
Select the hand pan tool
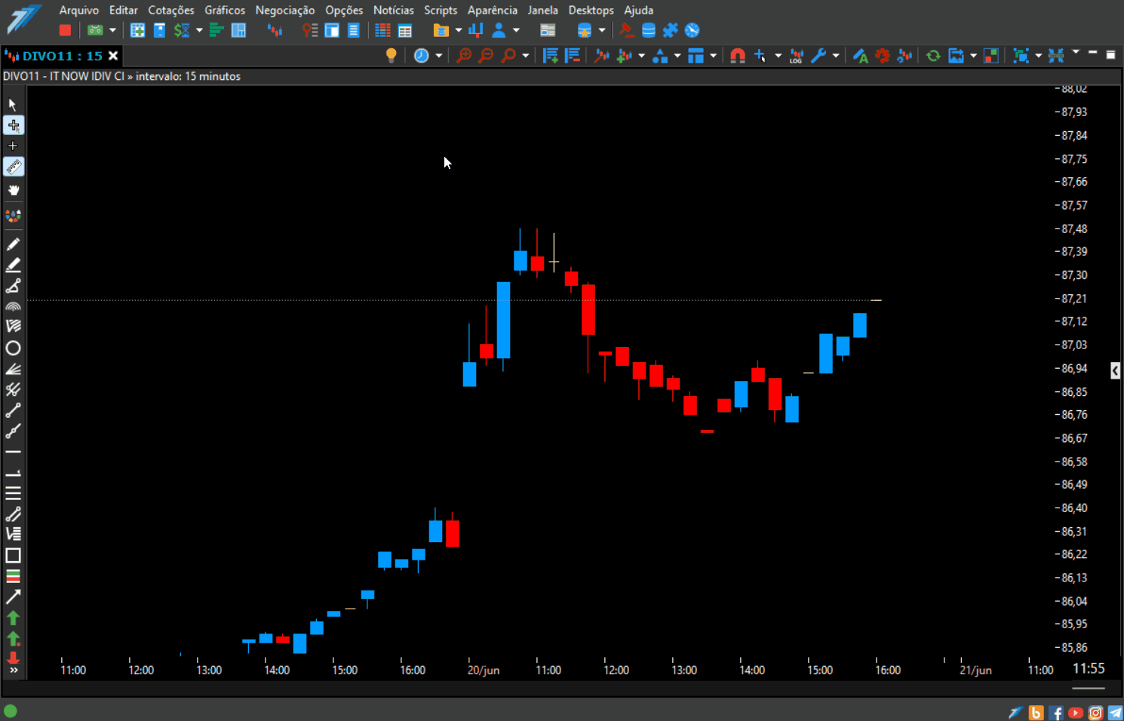coord(14,190)
